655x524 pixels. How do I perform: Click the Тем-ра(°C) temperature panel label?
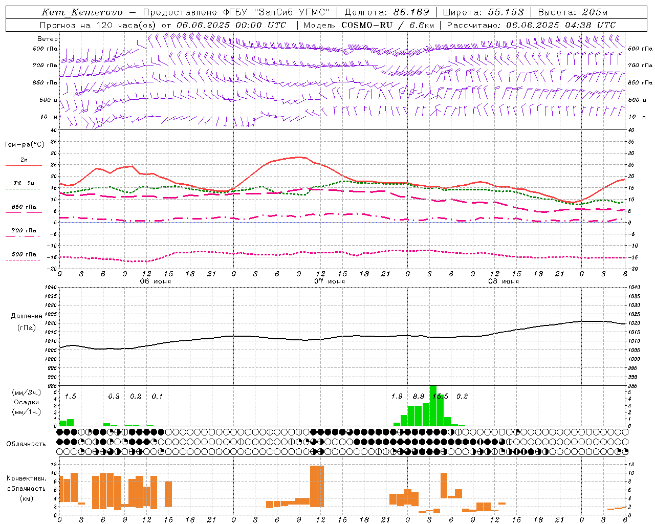pyautogui.click(x=24, y=145)
